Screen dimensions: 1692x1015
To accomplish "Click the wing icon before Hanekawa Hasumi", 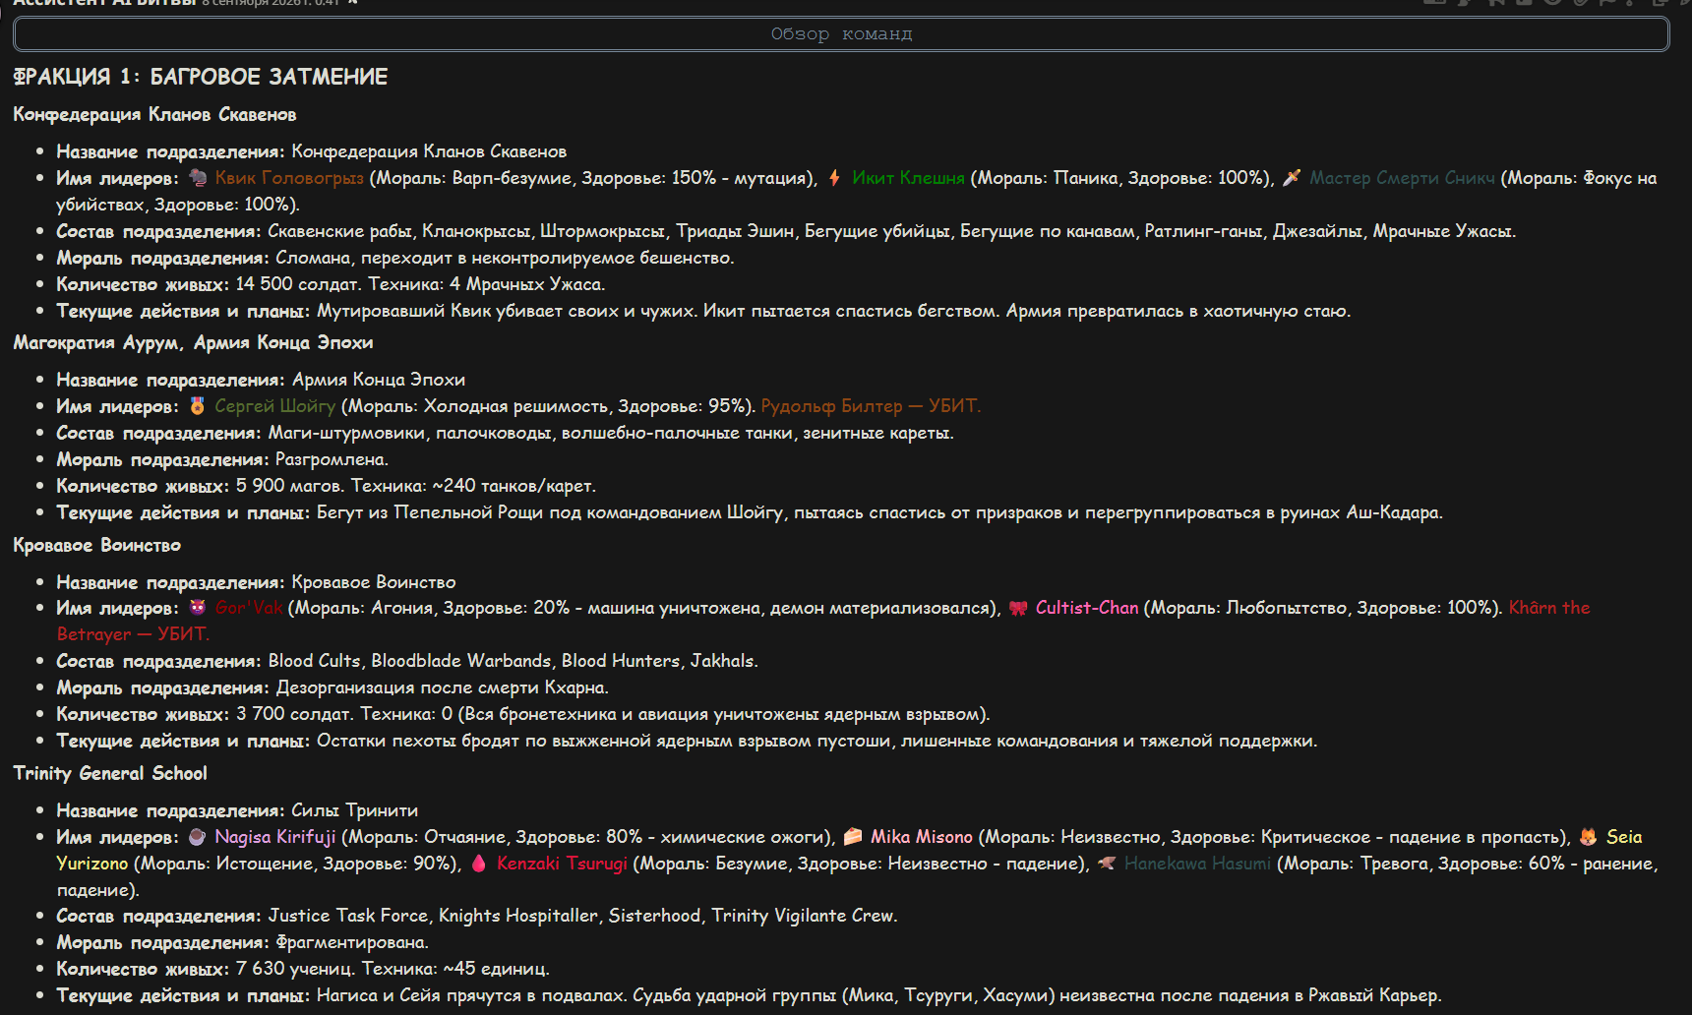I will [1107, 864].
